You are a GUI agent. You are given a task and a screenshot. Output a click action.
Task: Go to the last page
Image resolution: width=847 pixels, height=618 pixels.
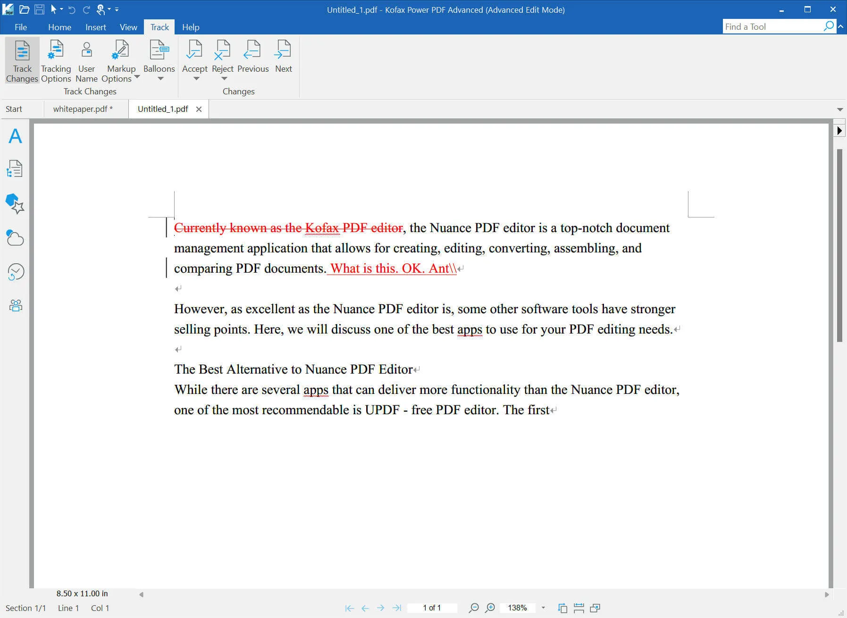click(397, 608)
